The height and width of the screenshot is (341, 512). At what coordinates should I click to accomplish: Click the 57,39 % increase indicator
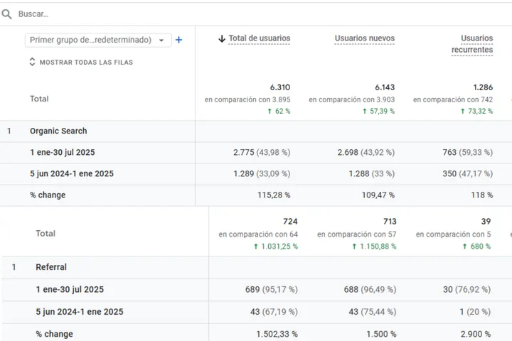pyautogui.click(x=378, y=112)
